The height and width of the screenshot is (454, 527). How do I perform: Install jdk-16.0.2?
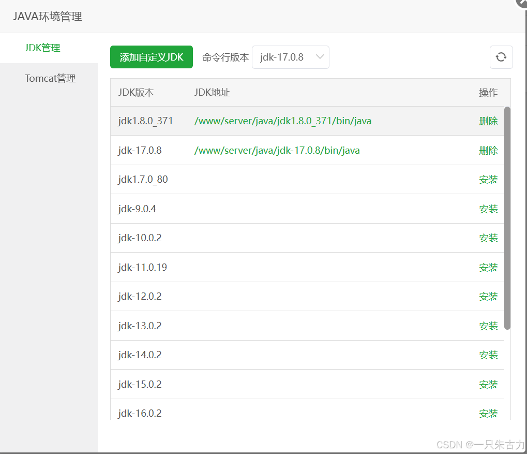(488, 413)
